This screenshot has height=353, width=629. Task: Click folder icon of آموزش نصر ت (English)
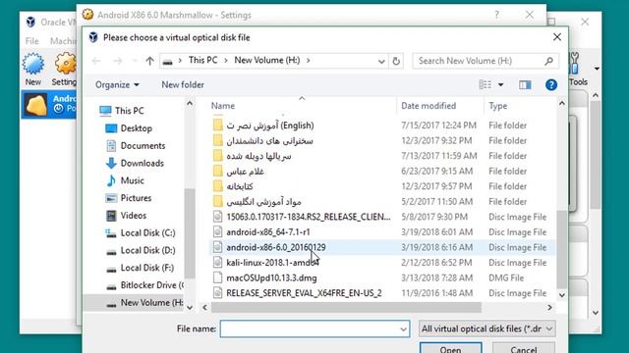tap(217, 126)
